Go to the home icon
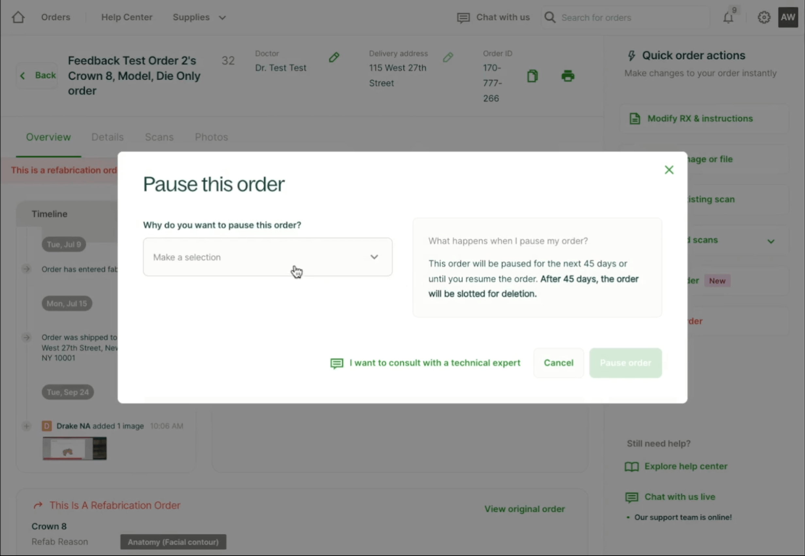 pyautogui.click(x=18, y=17)
